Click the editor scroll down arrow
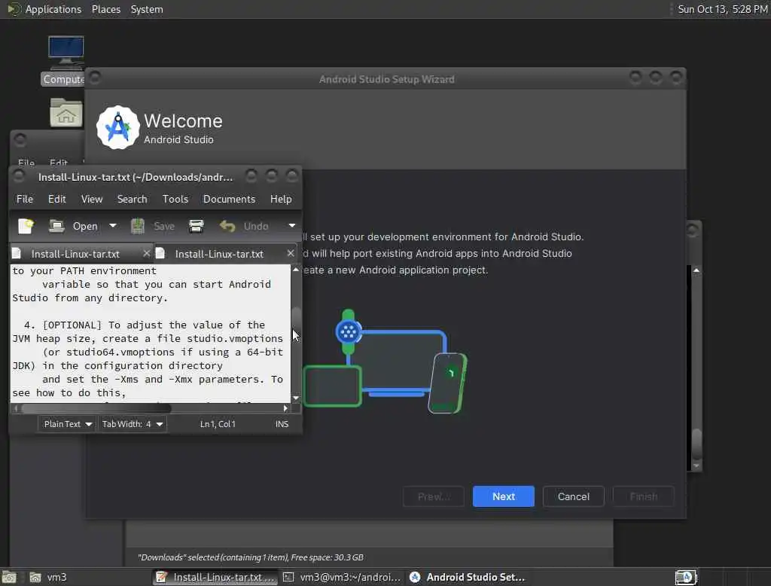 click(x=296, y=398)
